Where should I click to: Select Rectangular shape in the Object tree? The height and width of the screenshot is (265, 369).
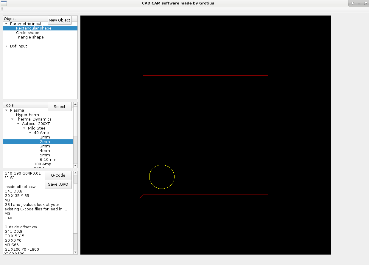(x=40, y=28)
